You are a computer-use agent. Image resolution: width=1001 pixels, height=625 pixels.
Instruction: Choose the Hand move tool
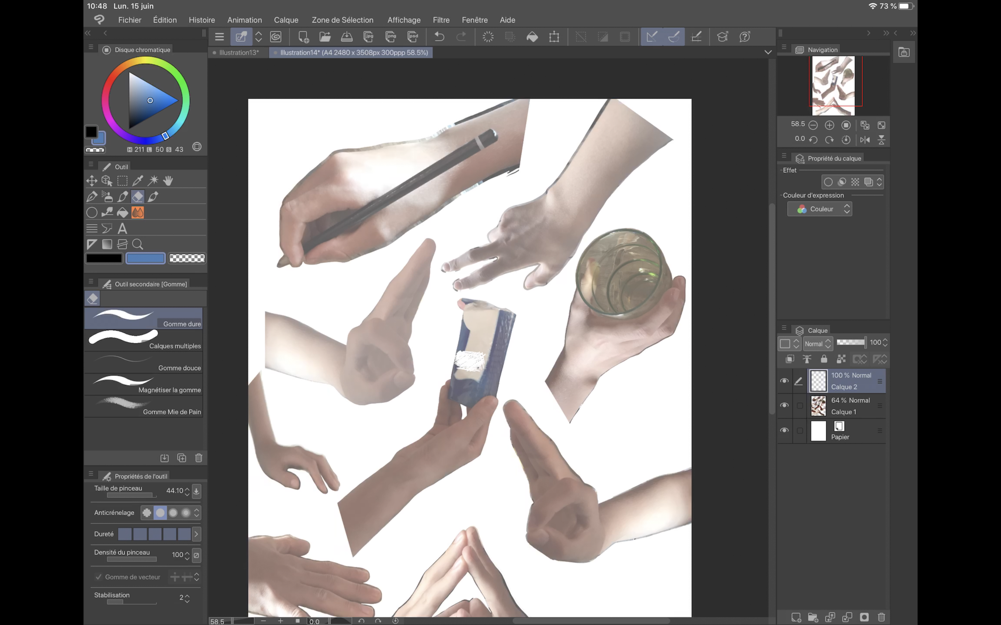168,181
